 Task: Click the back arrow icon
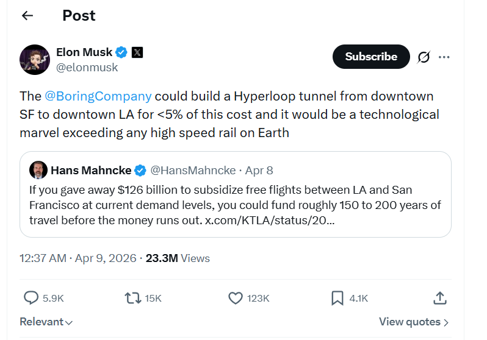[x=27, y=16]
